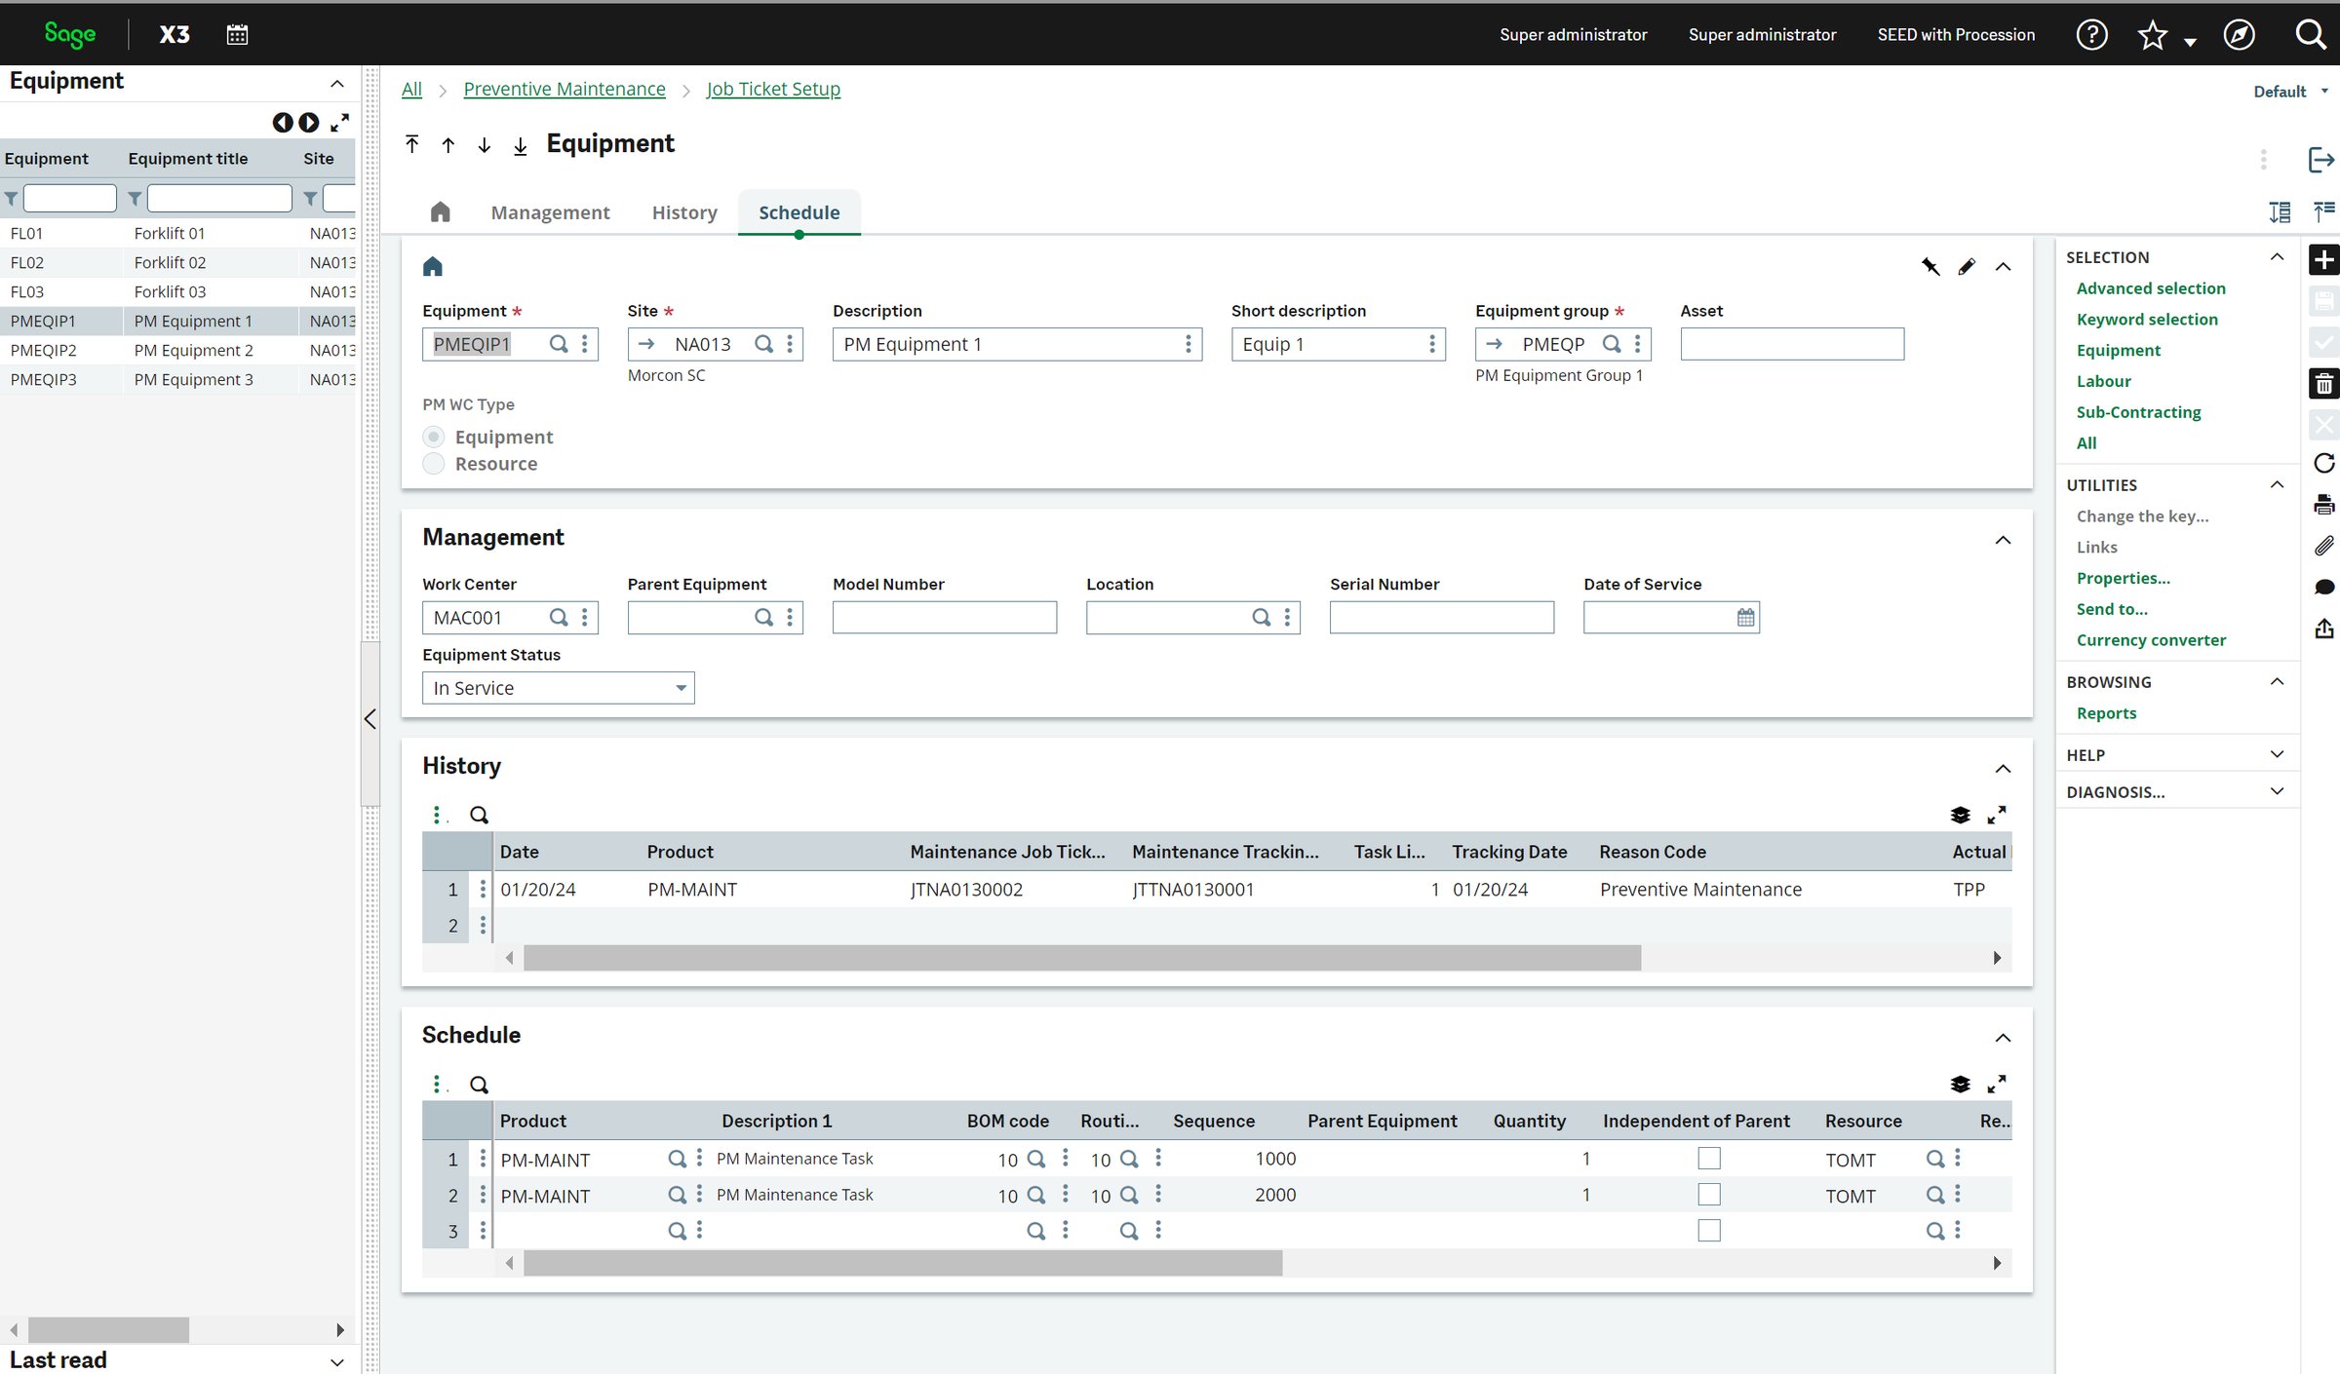Image resolution: width=2340 pixels, height=1374 pixels.
Task: Open Reports under Browsing
Action: click(2107, 712)
